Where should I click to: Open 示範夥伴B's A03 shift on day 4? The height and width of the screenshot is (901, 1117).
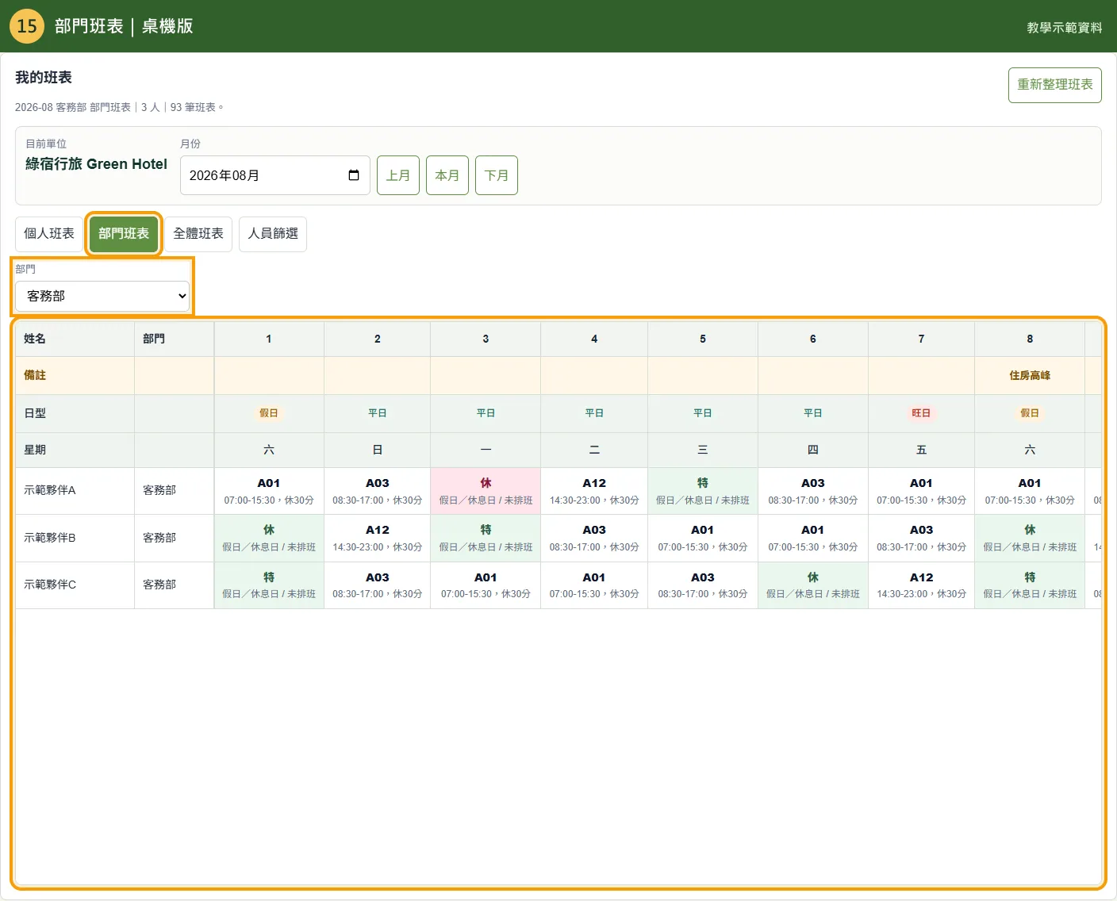[594, 538]
